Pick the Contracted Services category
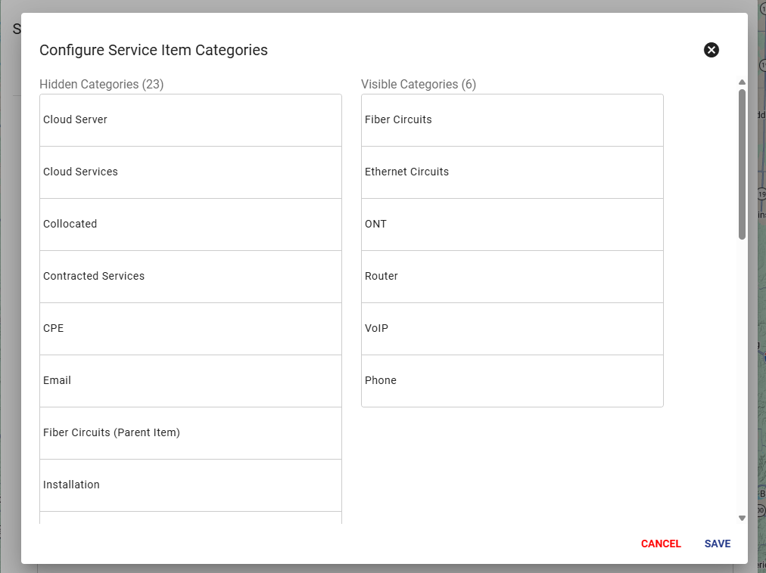The height and width of the screenshot is (573, 766). 190,277
